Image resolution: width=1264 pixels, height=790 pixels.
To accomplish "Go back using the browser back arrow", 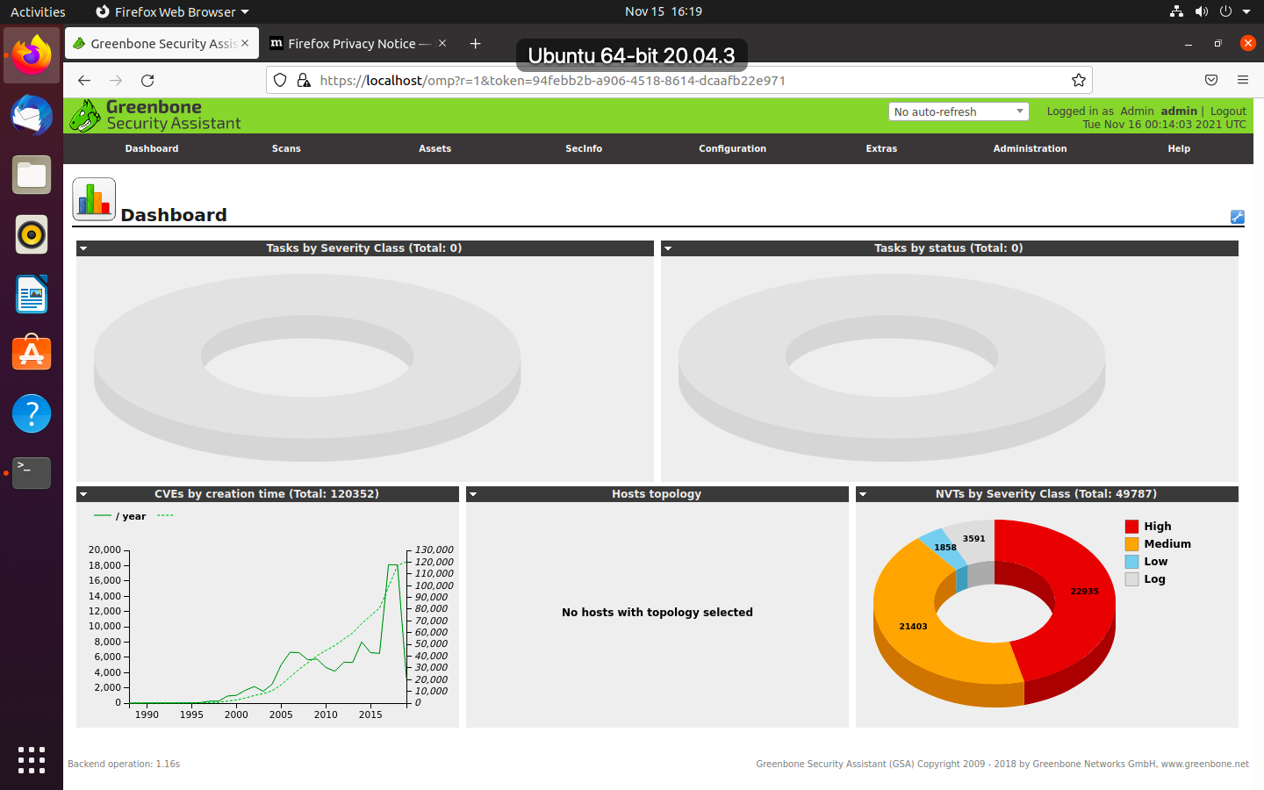I will coord(84,80).
